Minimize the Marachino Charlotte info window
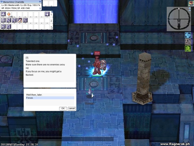The width and height of the screenshot is (194, 146). tap(40, 2)
